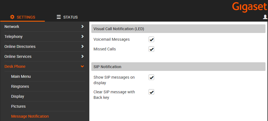268x121 pixels.
Task: Click the user profile icon
Action: click(265, 17)
